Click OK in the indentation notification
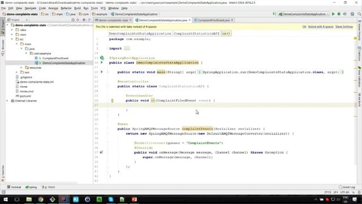The image size is (362, 204). (304, 27)
